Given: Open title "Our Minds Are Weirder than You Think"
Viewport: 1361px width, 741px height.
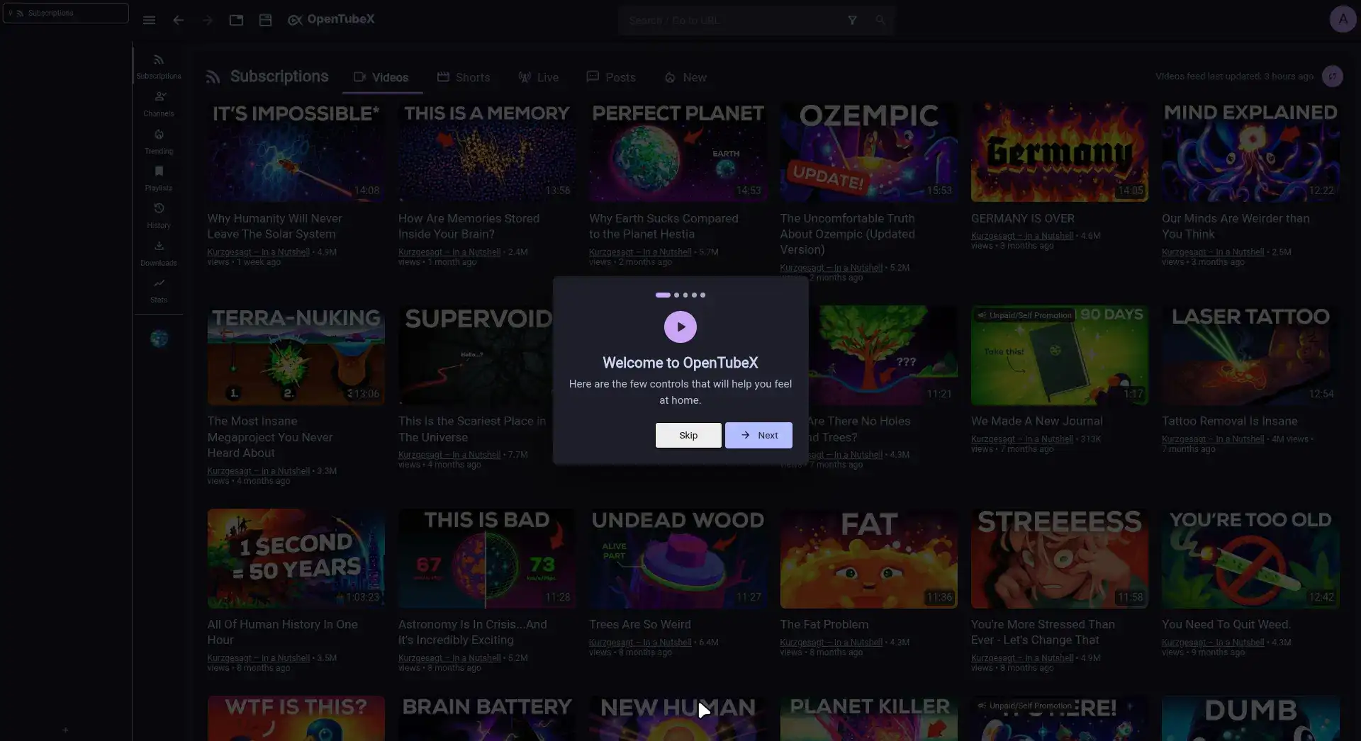Looking at the screenshot, I should tap(1236, 226).
